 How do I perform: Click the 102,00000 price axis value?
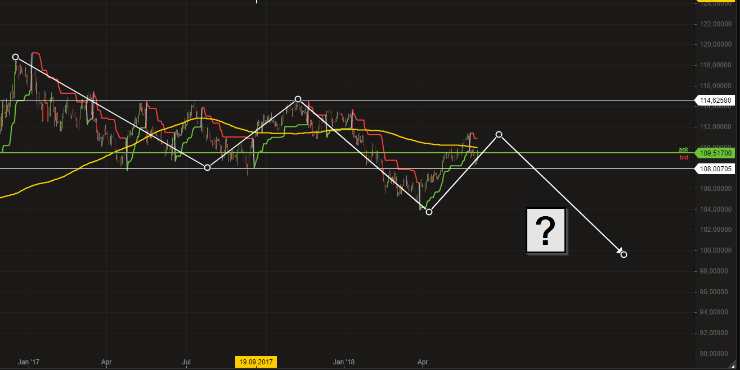pyautogui.click(x=716, y=230)
